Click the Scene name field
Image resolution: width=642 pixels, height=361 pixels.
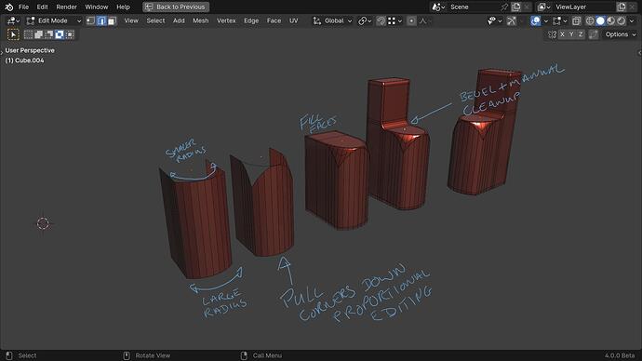[x=474, y=7]
